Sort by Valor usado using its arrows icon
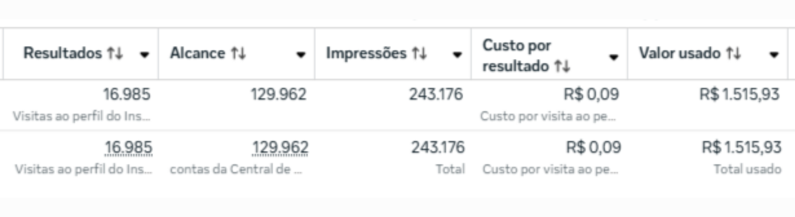The image size is (795, 217). coord(734,54)
